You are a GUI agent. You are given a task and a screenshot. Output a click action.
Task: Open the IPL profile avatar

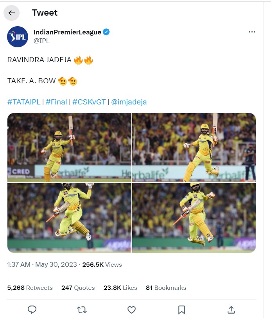pos(18,36)
